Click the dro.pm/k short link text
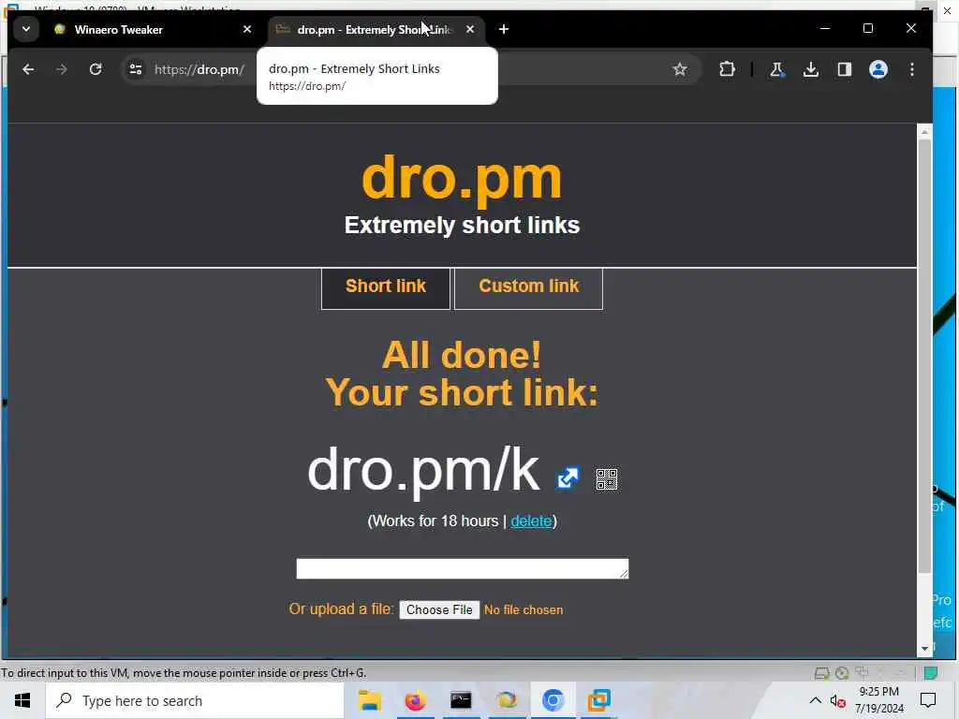The width and height of the screenshot is (959, 719). coord(424,470)
